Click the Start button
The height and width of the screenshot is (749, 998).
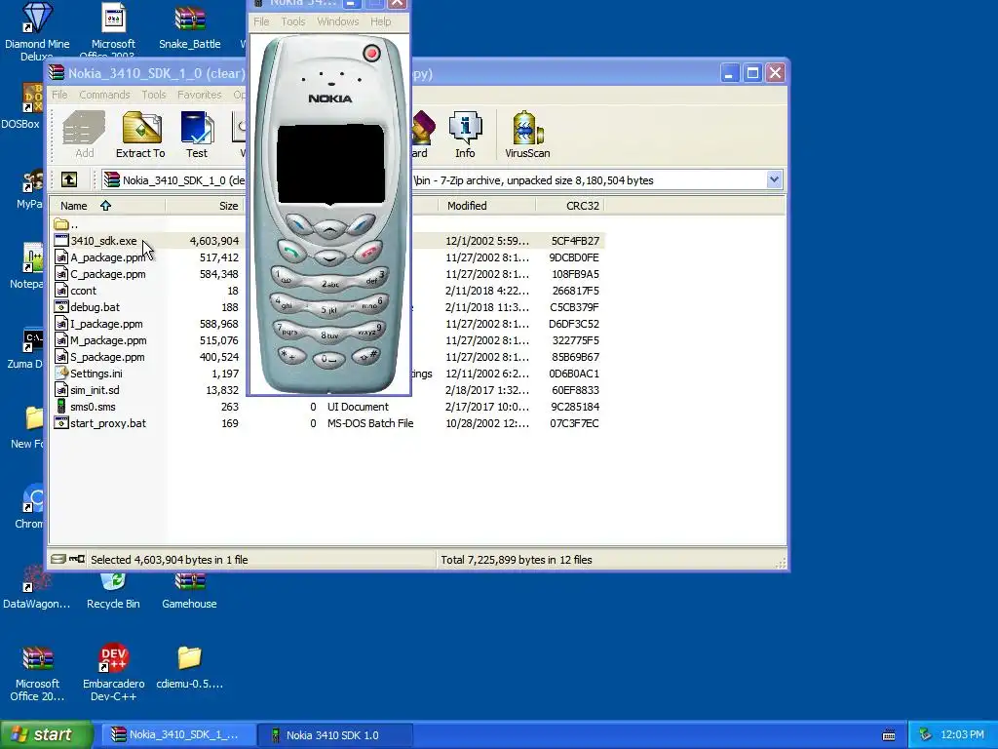(46, 734)
